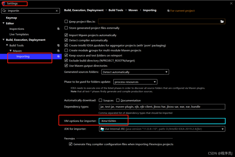235x157 pixels.
Task: Click into VM options for importer field
Action: [162, 121]
